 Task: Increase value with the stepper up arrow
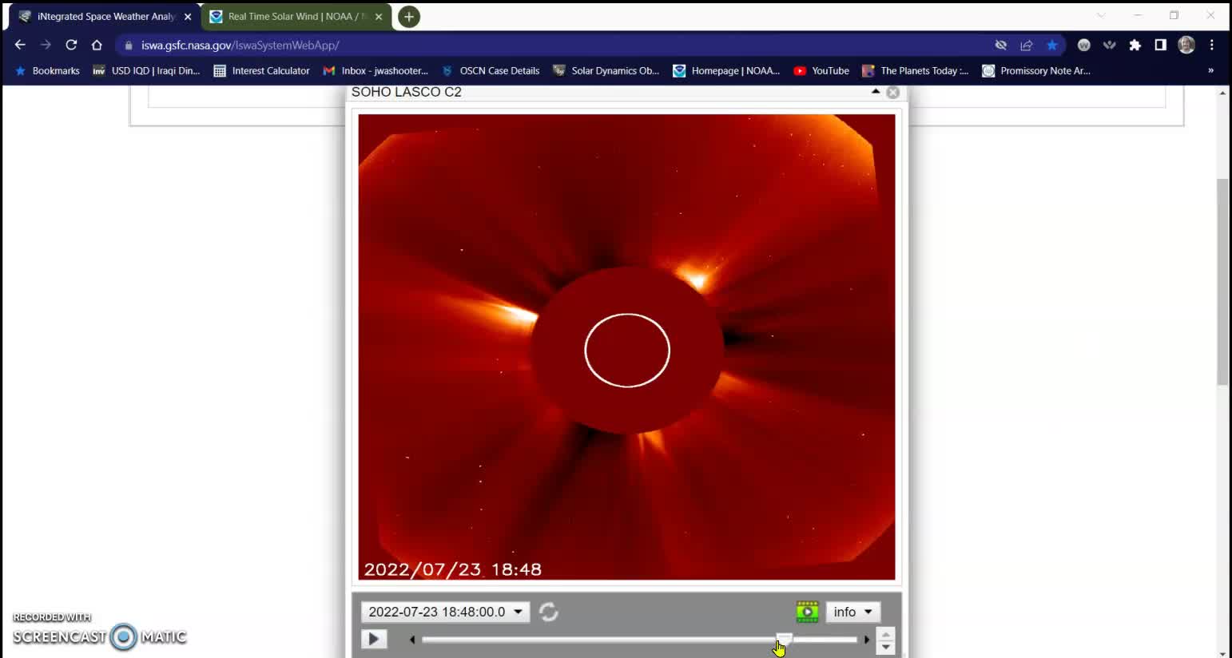click(x=885, y=634)
